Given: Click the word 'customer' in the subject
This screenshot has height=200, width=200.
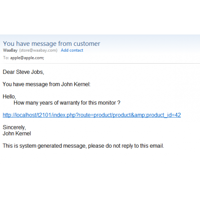Looking at the screenshot, I should pyautogui.click(x=87, y=44).
